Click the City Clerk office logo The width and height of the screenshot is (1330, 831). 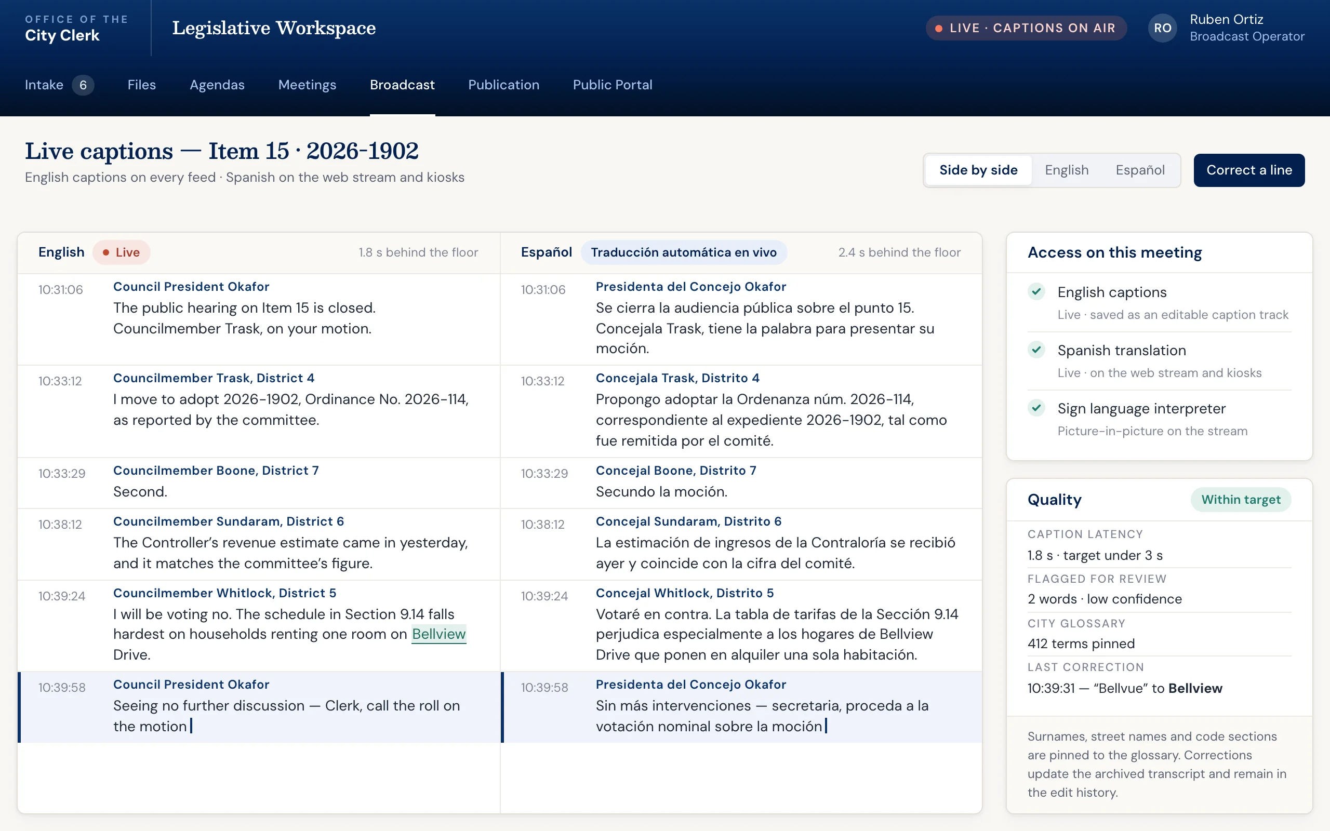point(76,28)
